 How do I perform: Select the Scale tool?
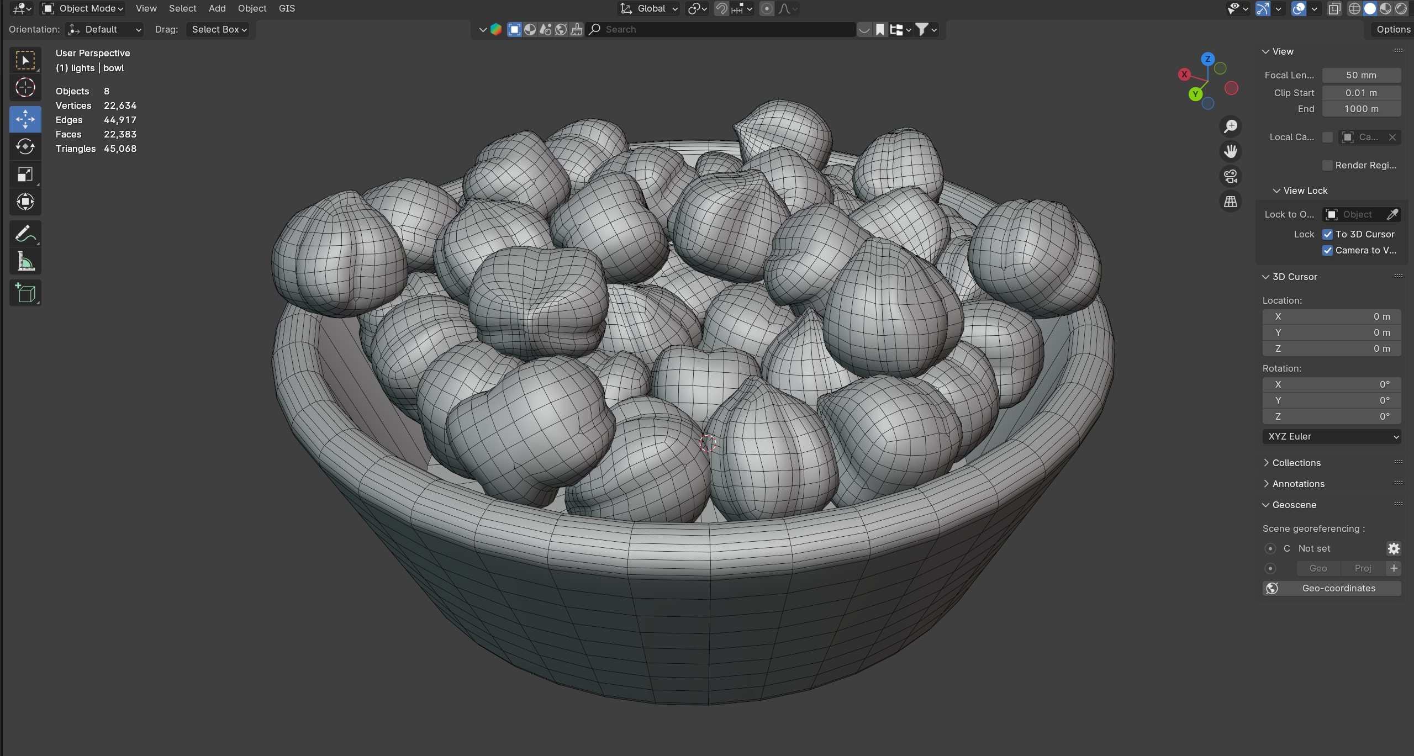25,175
